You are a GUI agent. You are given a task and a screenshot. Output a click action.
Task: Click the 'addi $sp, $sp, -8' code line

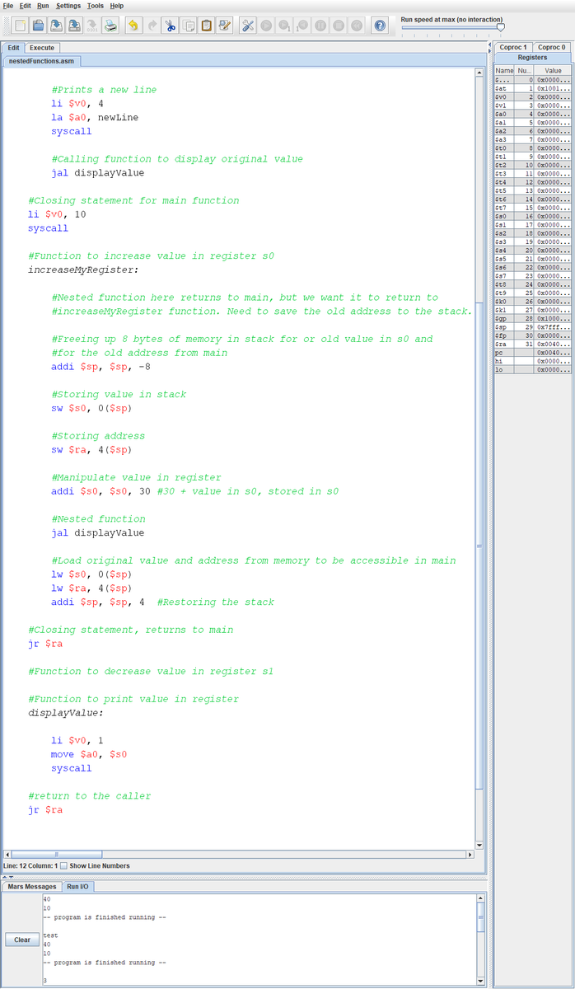[101, 367]
